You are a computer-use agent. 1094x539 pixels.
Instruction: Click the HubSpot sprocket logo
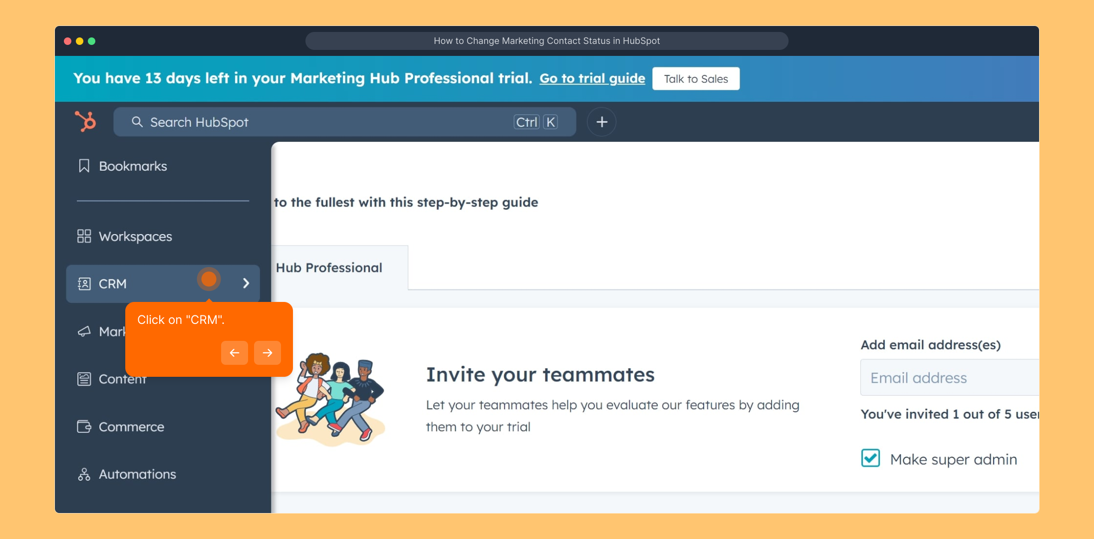pyautogui.click(x=85, y=121)
